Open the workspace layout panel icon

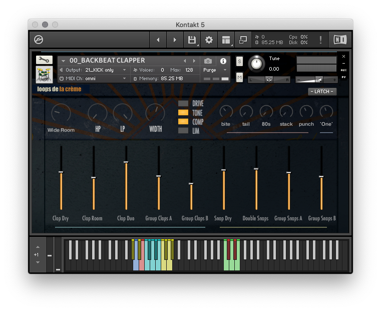[x=226, y=40]
